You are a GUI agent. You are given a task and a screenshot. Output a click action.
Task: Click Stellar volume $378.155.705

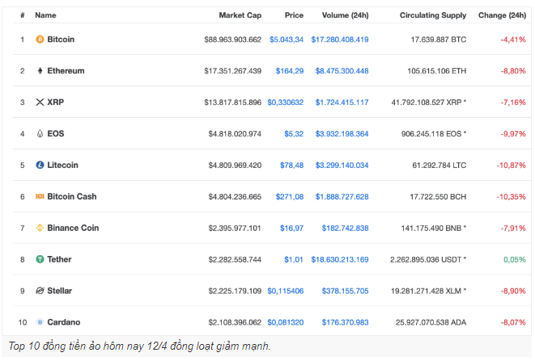345,291
